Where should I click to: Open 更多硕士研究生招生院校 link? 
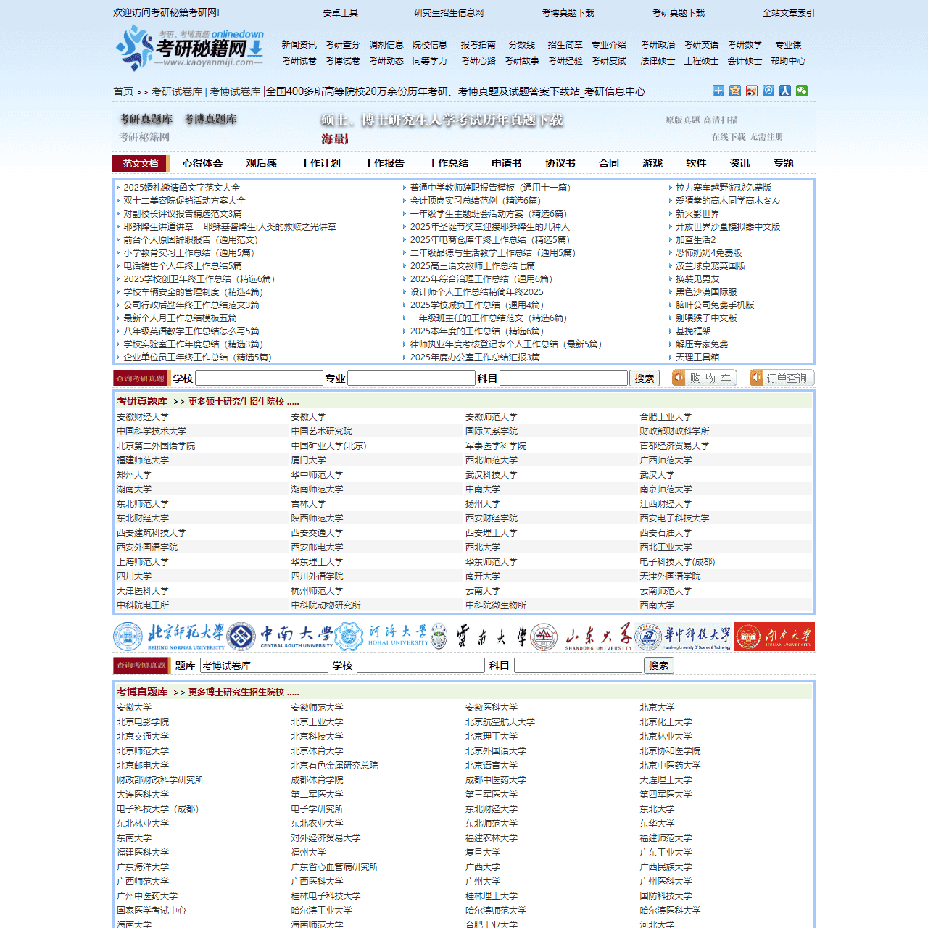(243, 401)
